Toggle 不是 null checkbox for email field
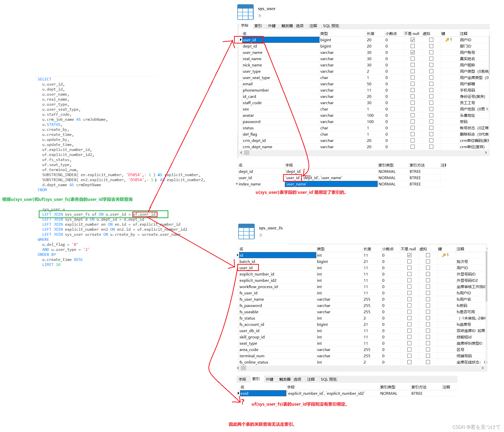Screen dimensions: 504x432 click(x=412, y=84)
